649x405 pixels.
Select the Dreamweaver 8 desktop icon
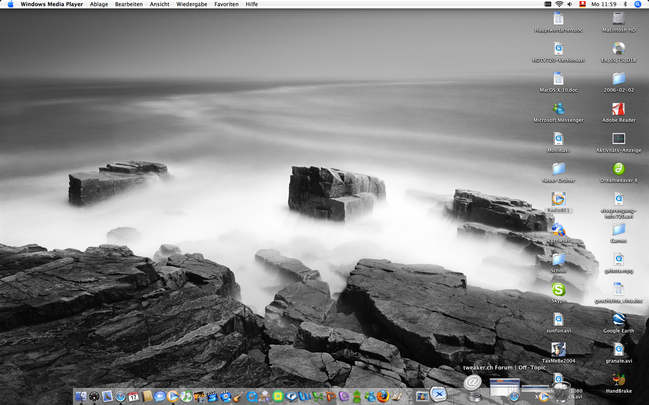pyautogui.click(x=618, y=170)
